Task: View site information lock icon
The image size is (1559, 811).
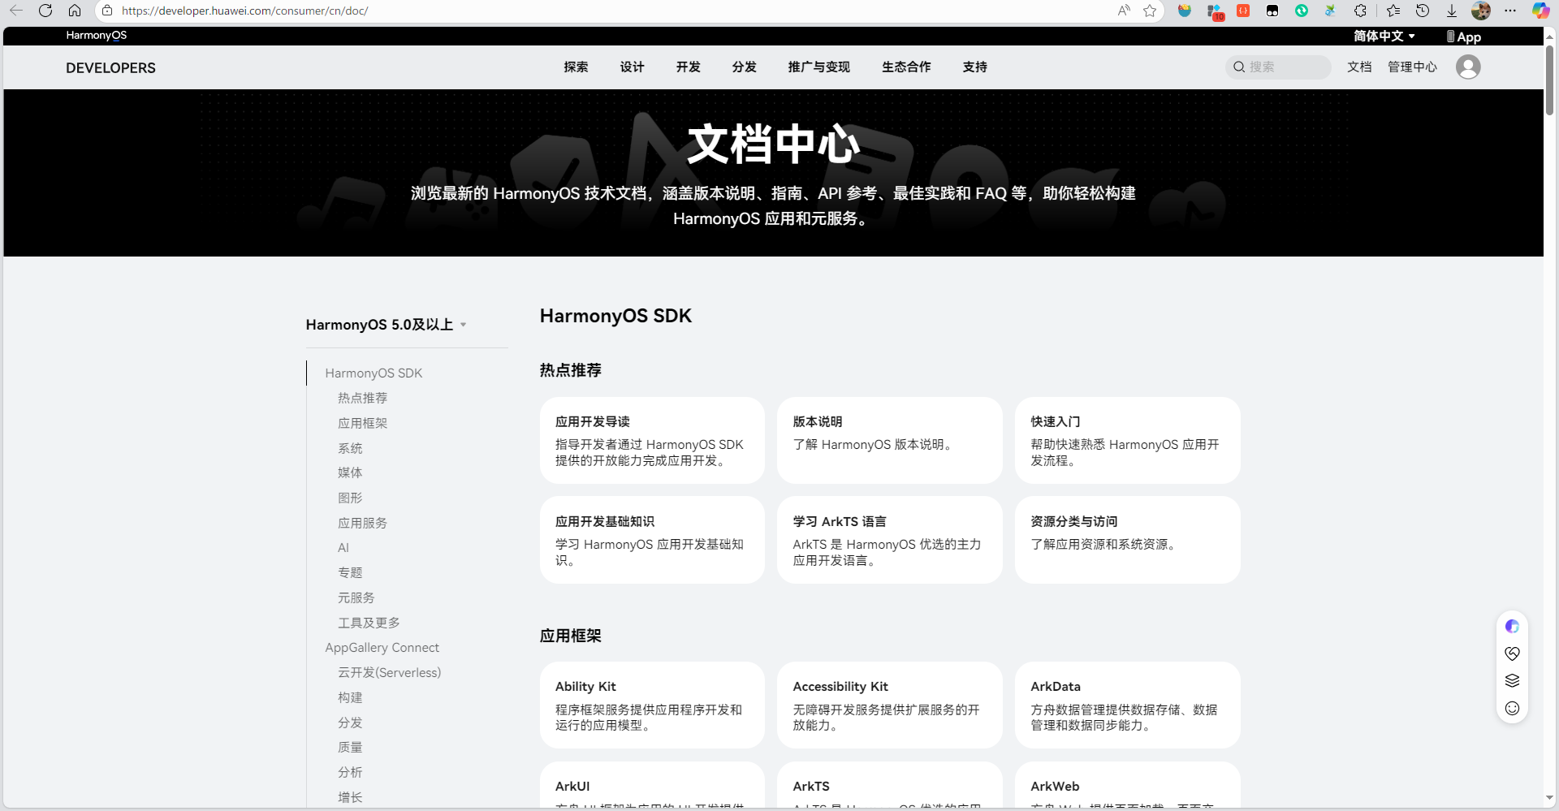Action: [107, 11]
